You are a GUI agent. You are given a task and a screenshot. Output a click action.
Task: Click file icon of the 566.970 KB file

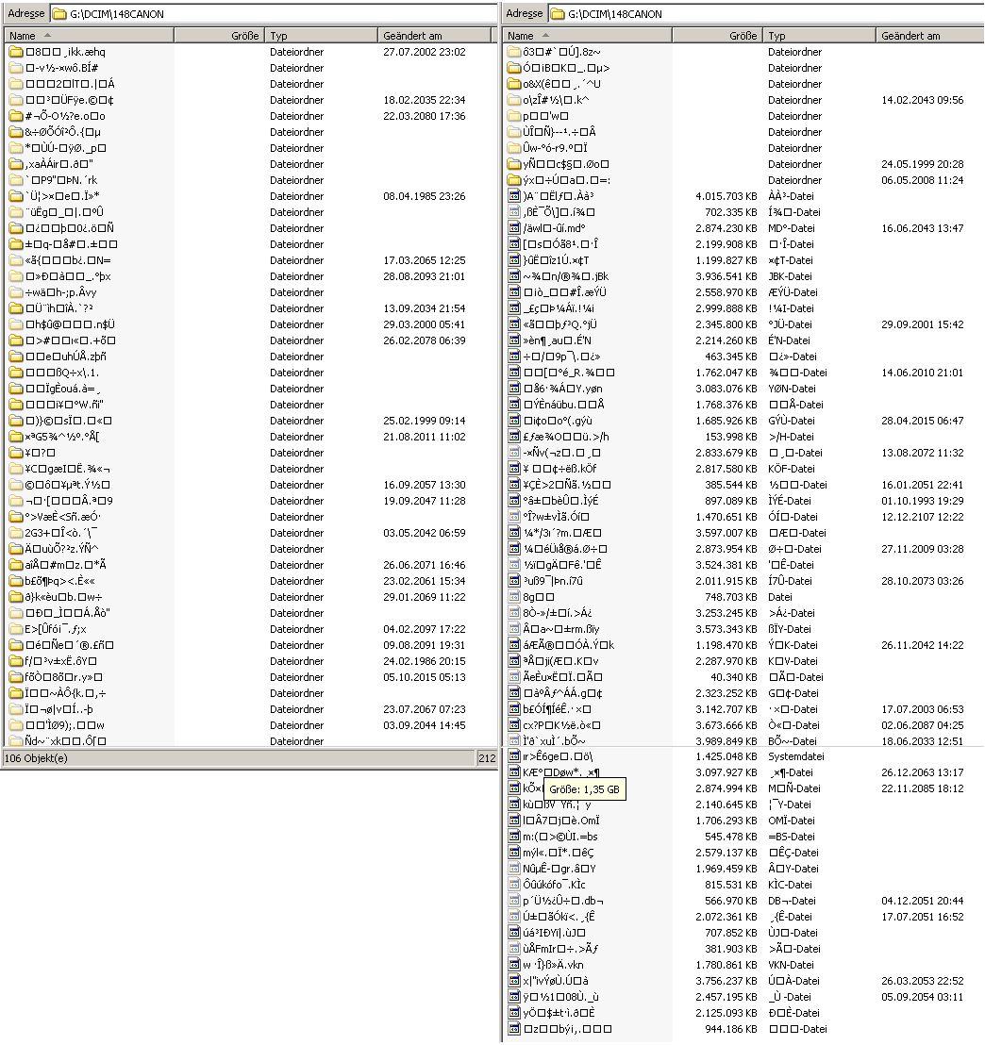pos(513,901)
